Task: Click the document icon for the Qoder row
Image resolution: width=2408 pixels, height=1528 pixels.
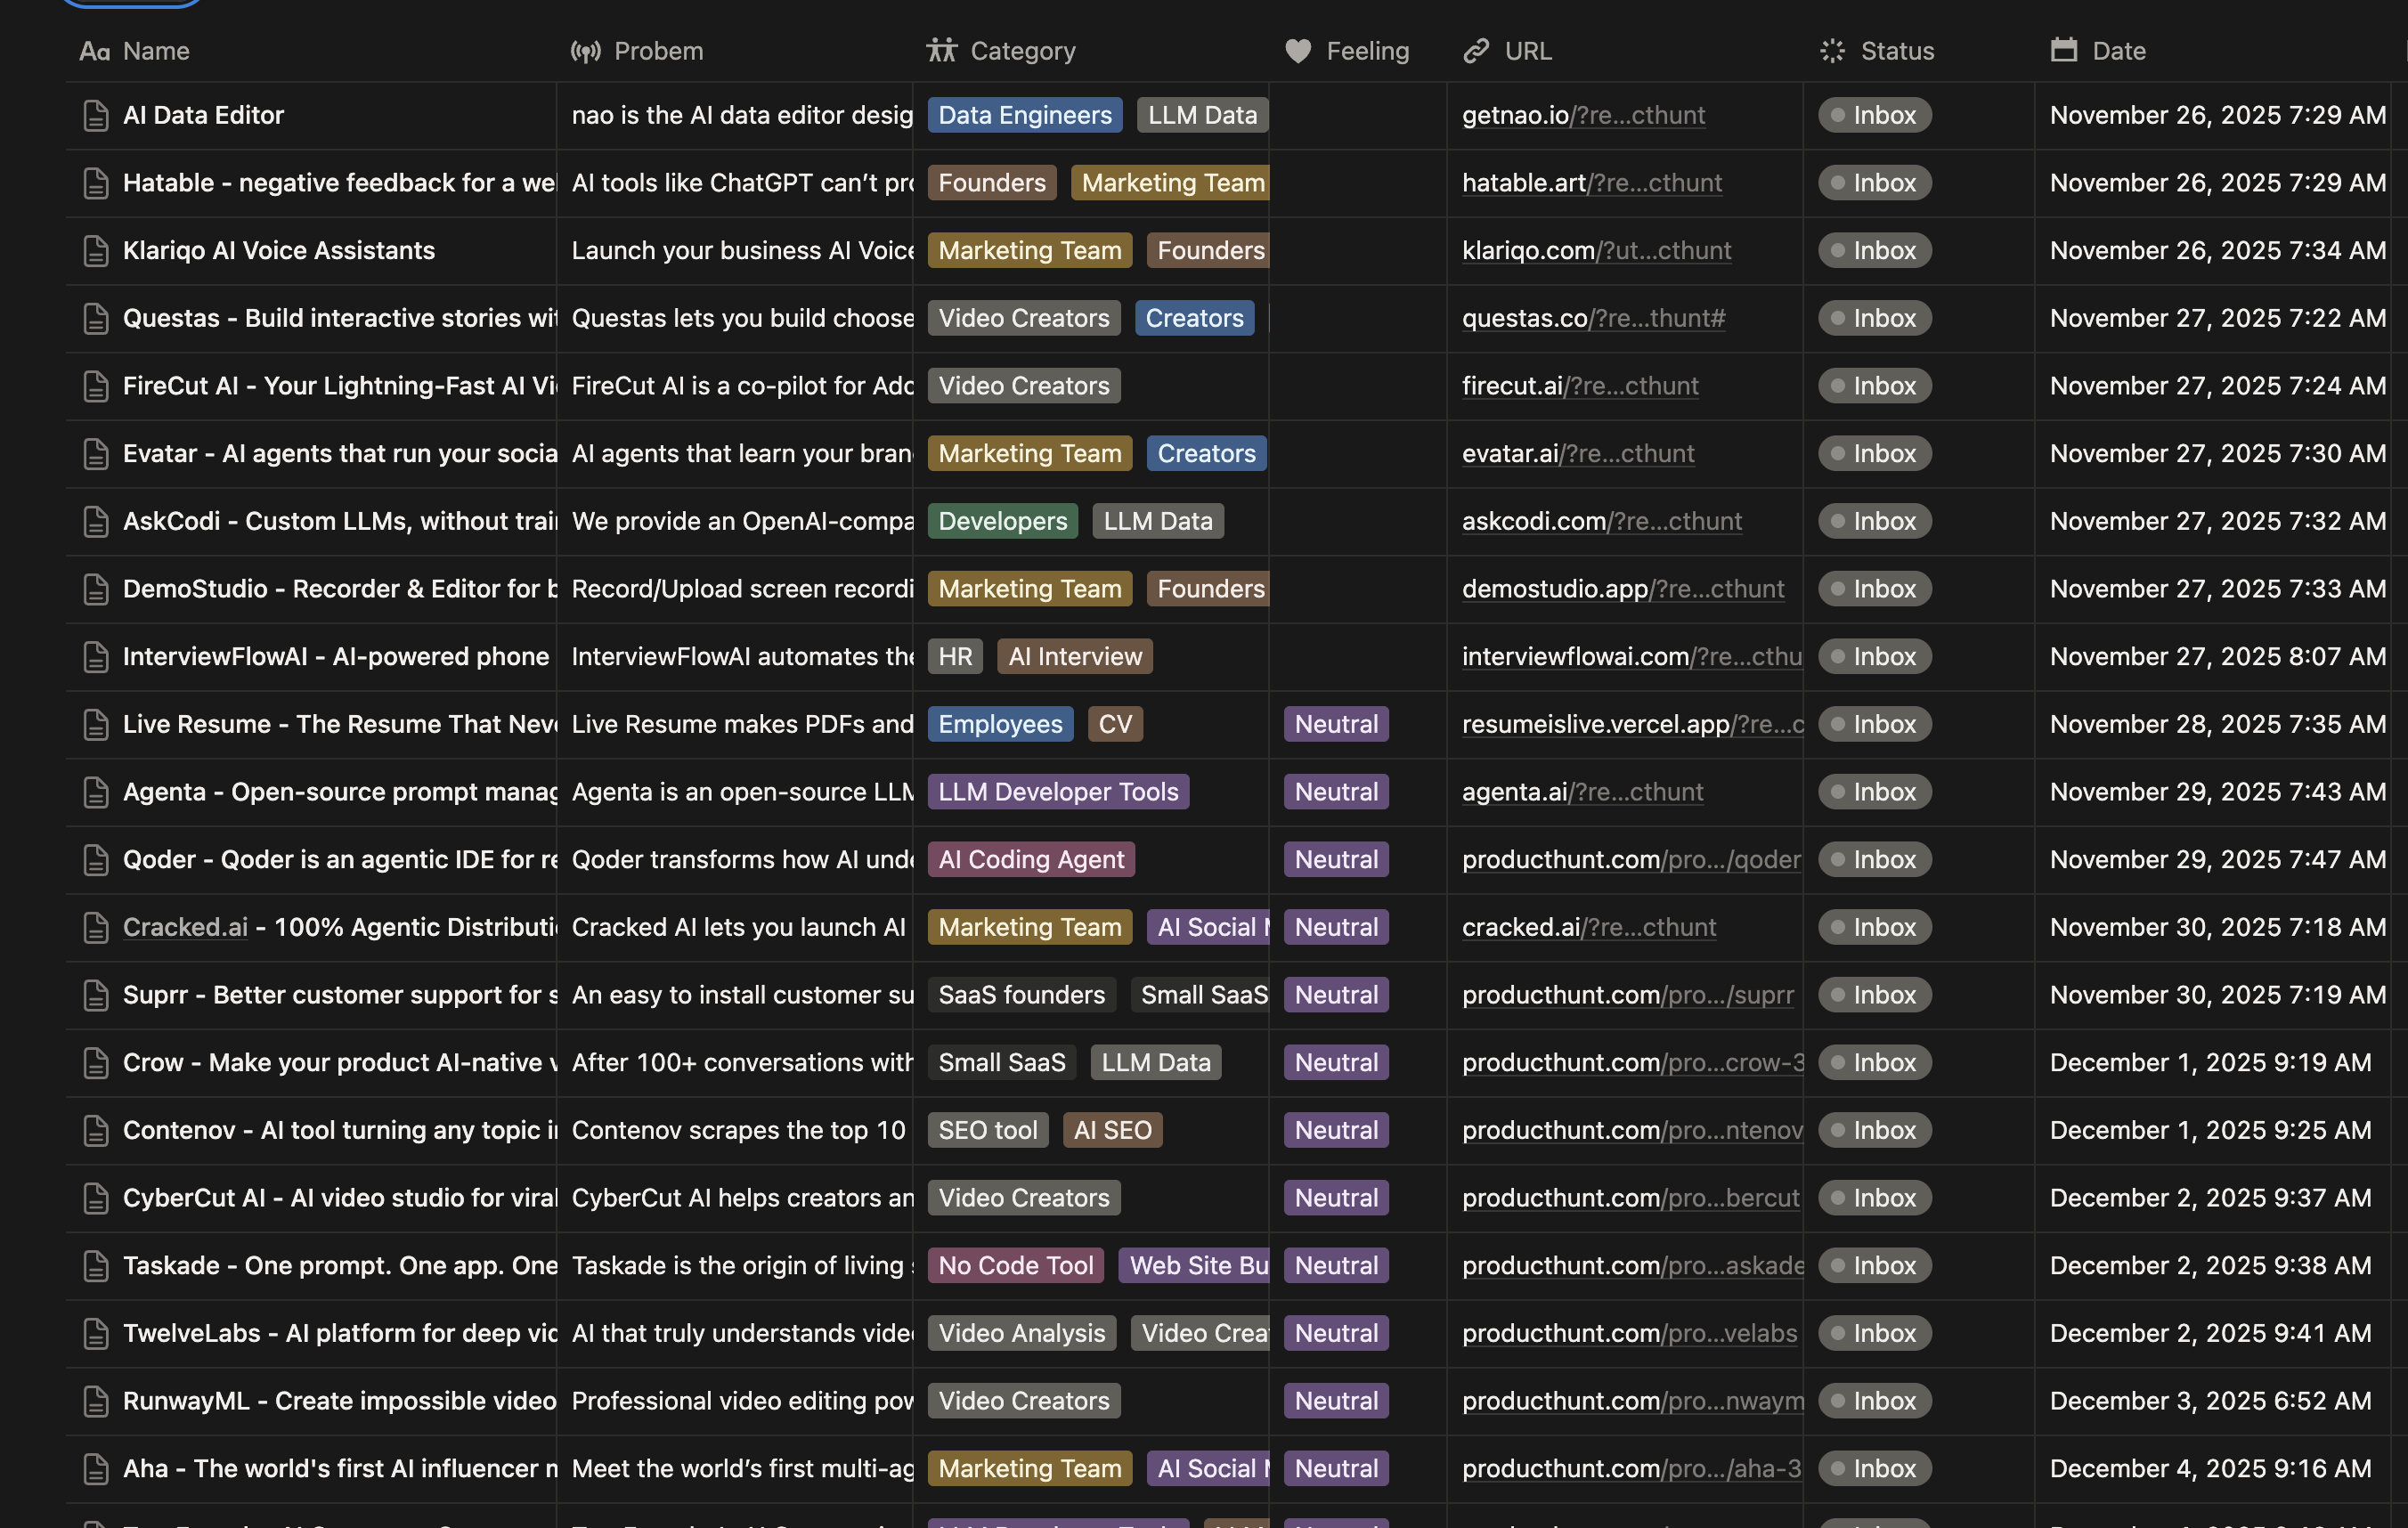Action: click(x=96, y=860)
